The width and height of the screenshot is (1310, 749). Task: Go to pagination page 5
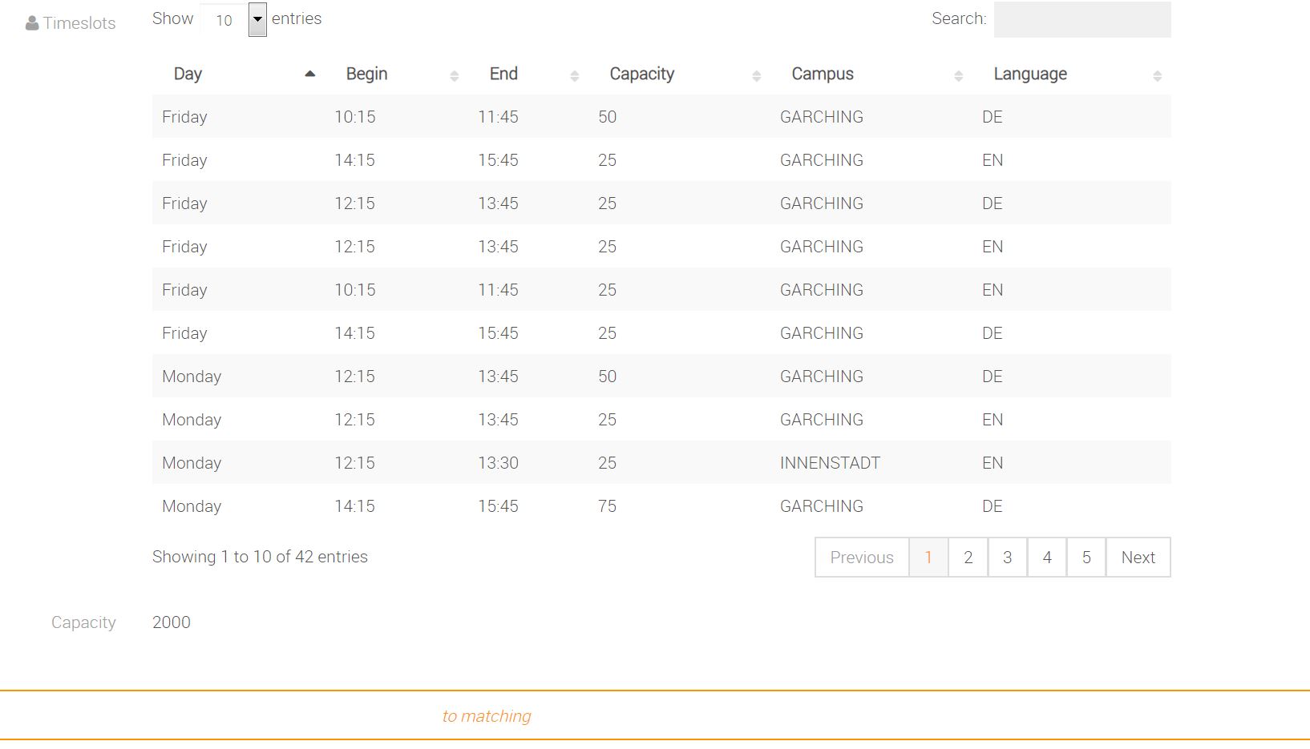[1086, 558]
